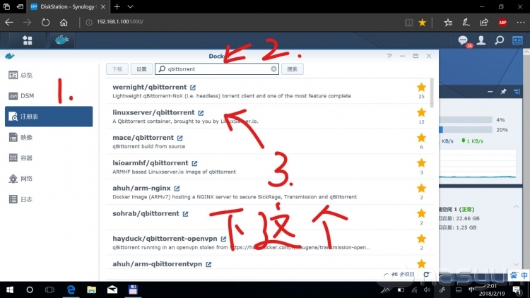Select 网络 in Docker sidebar
The height and width of the screenshot is (298, 530).
click(x=49, y=179)
